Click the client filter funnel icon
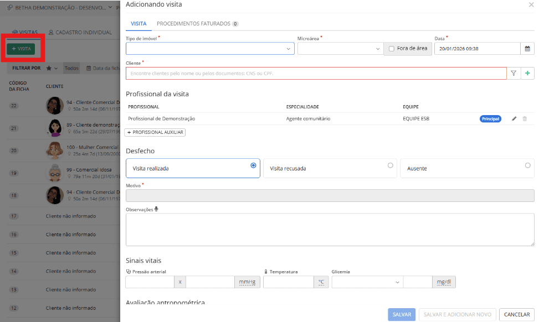 [x=514, y=74]
